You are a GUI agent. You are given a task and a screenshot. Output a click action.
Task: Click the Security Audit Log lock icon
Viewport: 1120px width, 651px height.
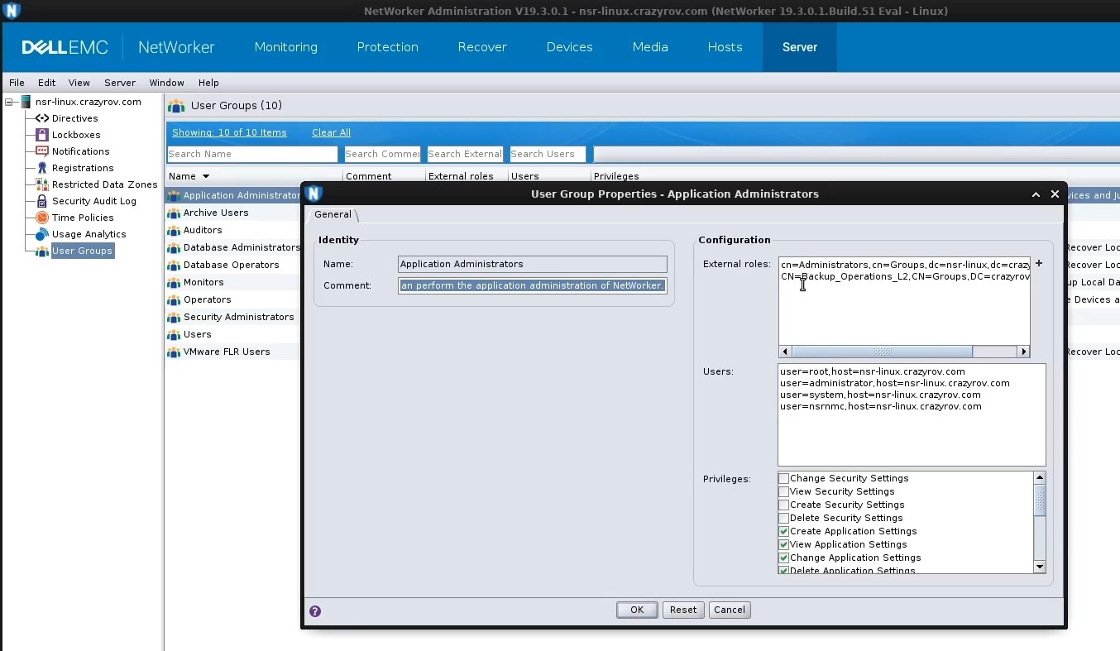pyautogui.click(x=41, y=201)
